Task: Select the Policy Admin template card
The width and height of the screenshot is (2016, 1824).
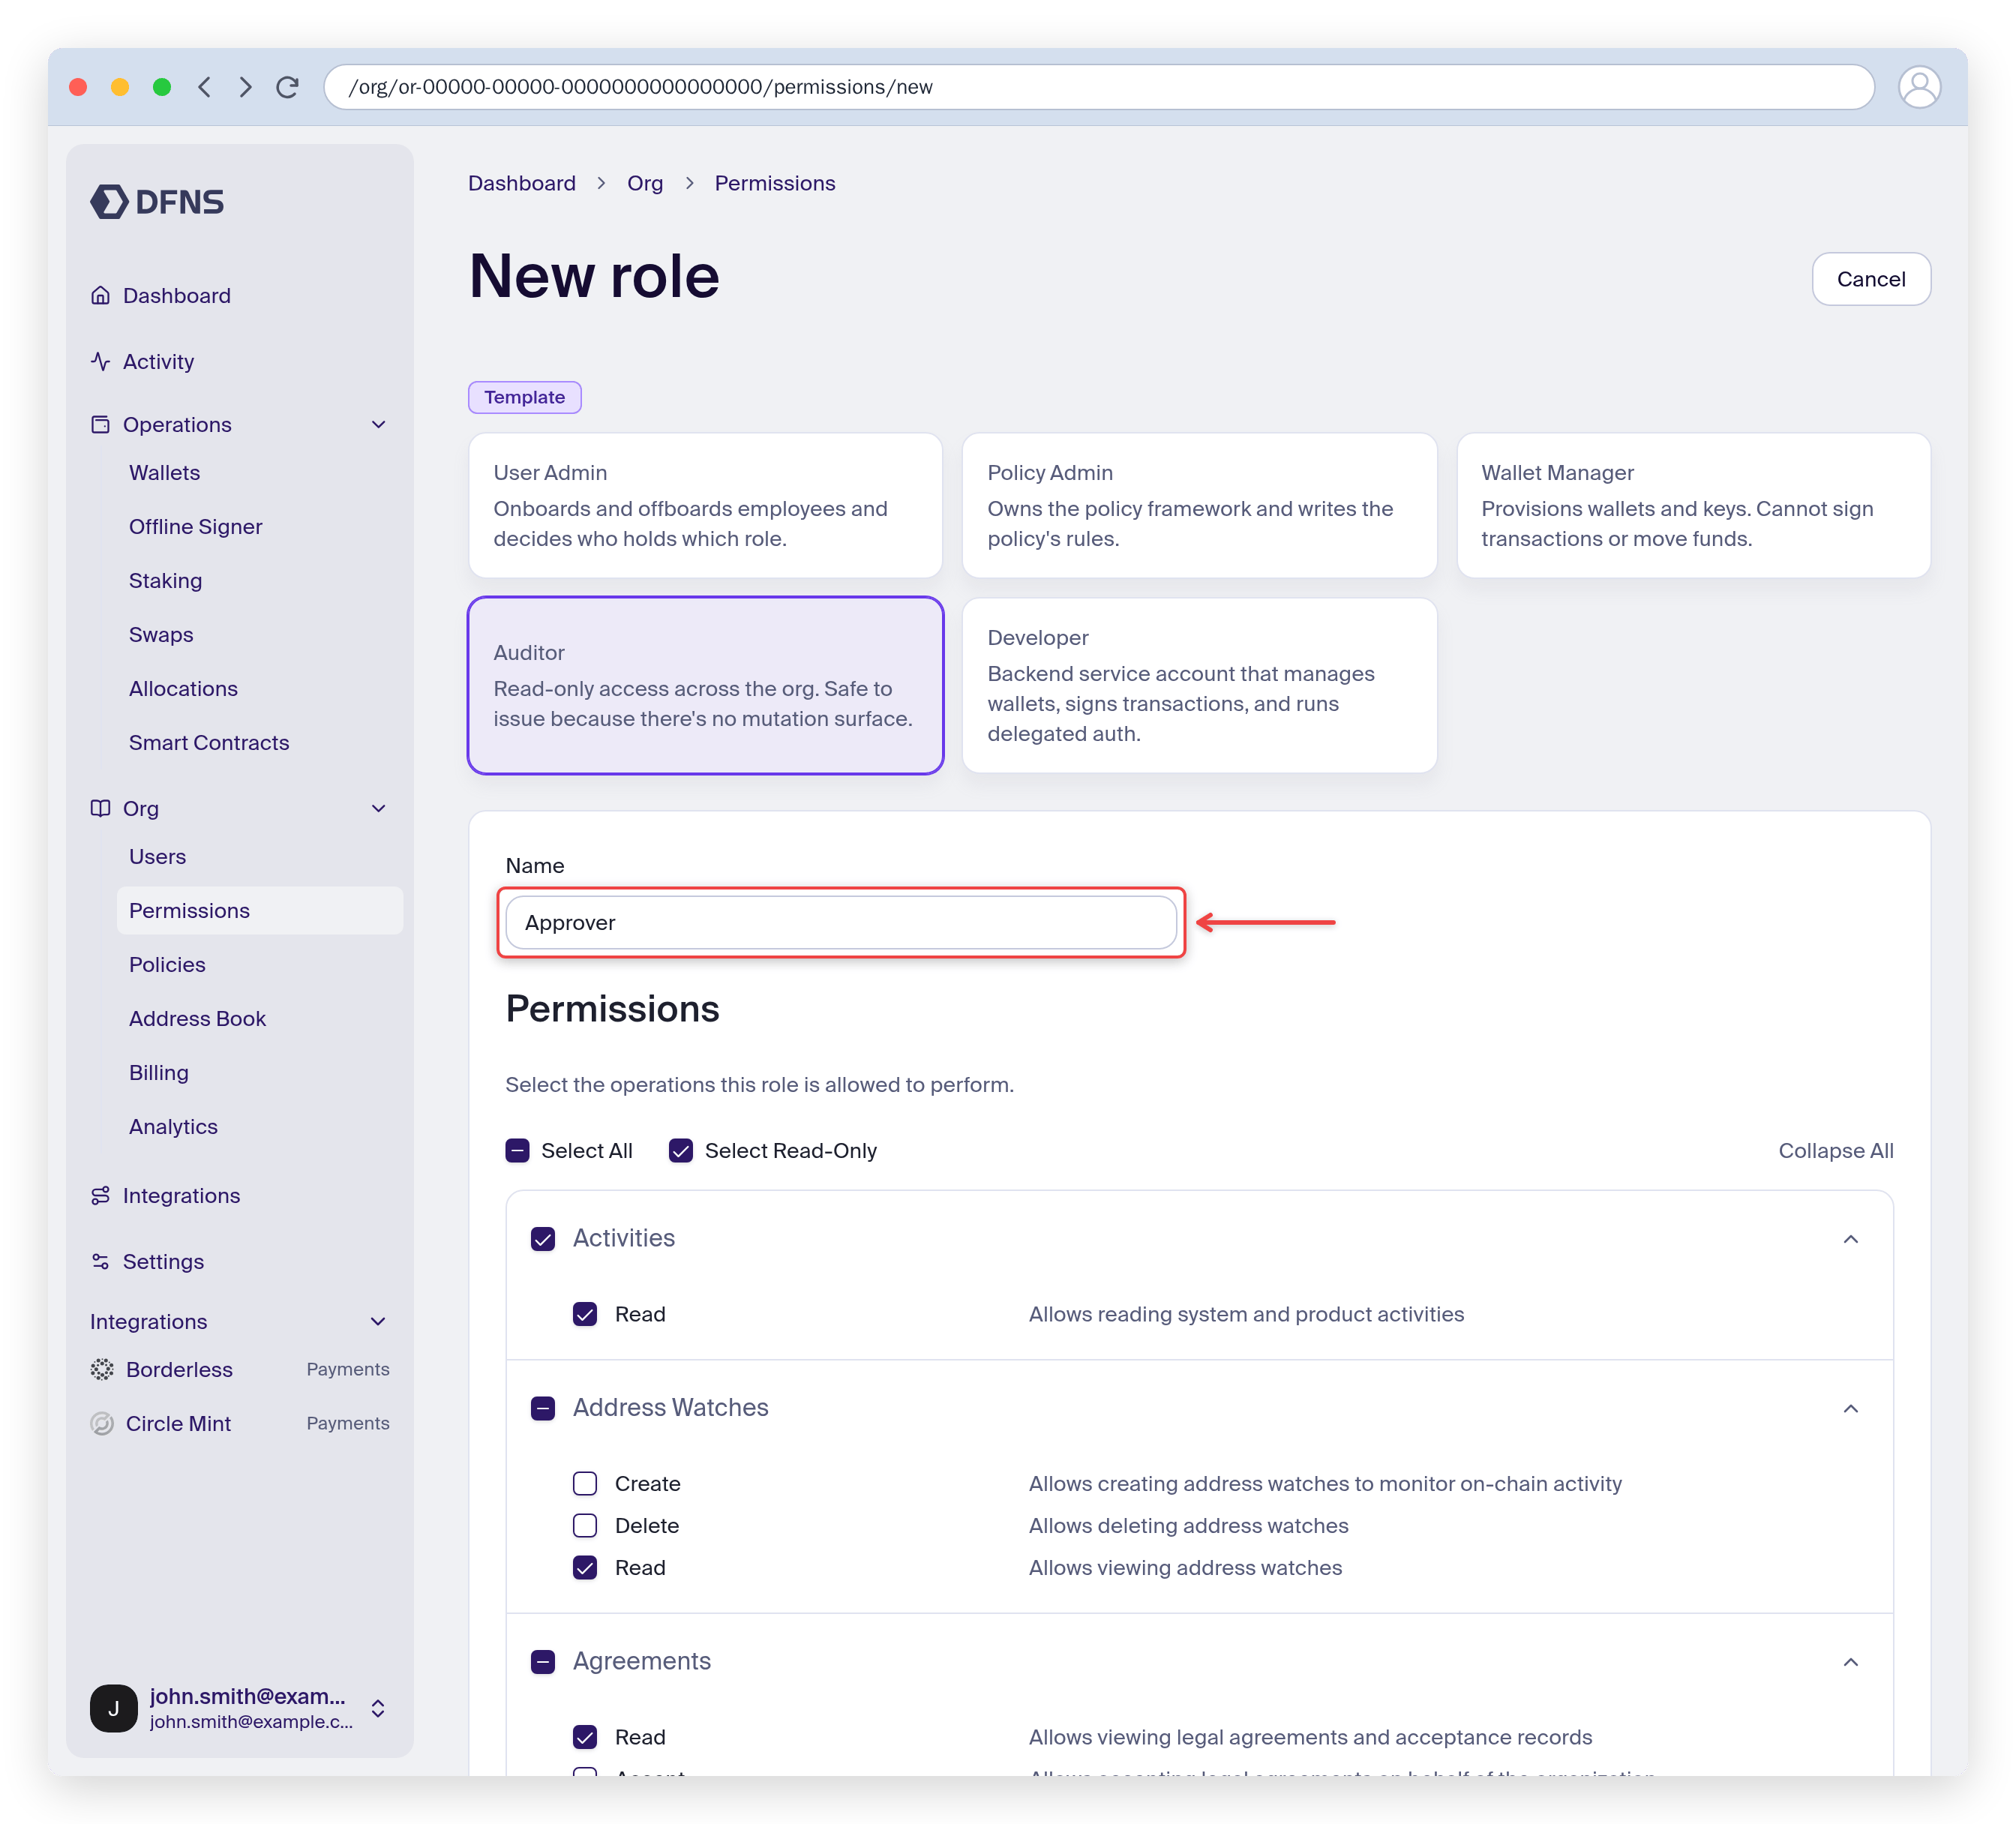Action: [x=1199, y=505]
